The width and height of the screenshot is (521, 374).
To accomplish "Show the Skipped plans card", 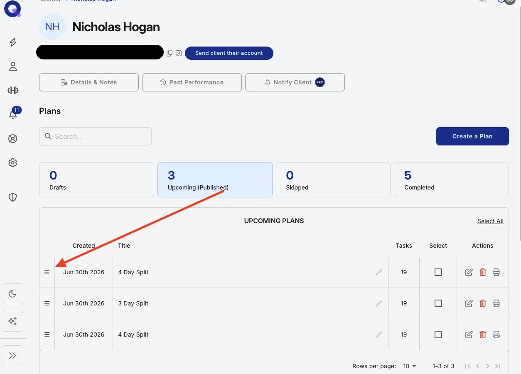I will (x=333, y=180).
